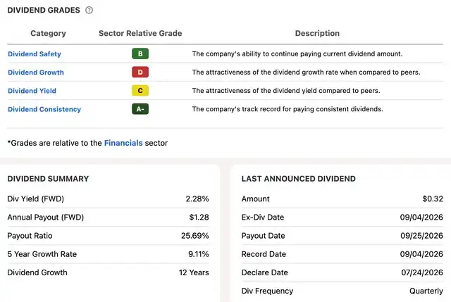Click the 5 Year Growth Rate label
This screenshot has height=302, width=451.
42,254
